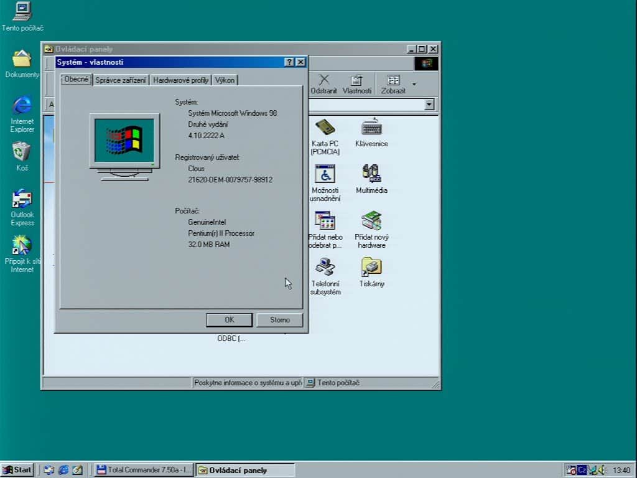The width and height of the screenshot is (637, 478).
Task: Click the status bar Tento počítač zone
Action: tap(371, 383)
